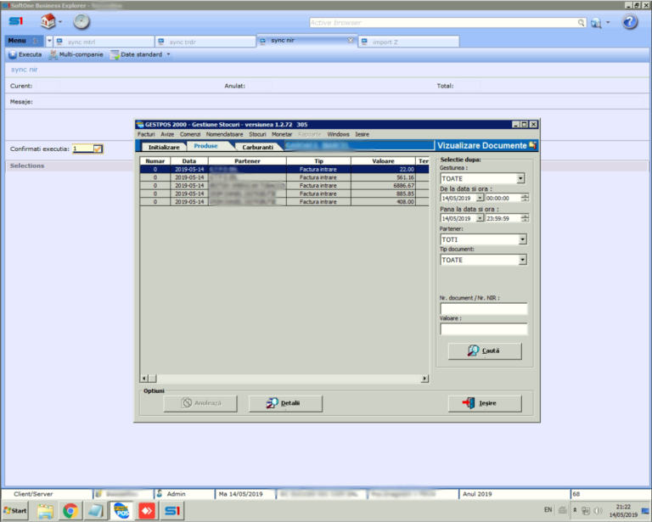Open the Tip document TOATE dropdown
Screen dimensions: 652x522
[x=523, y=260]
